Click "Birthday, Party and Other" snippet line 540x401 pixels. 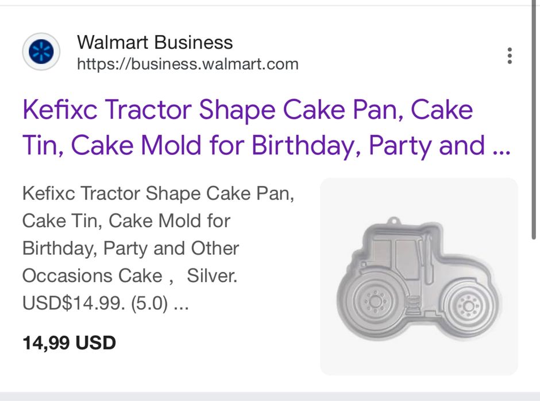[x=130, y=249]
